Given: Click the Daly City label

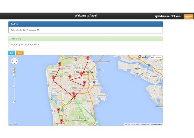Looking at the screenshot, I should click(x=63, y=115).
